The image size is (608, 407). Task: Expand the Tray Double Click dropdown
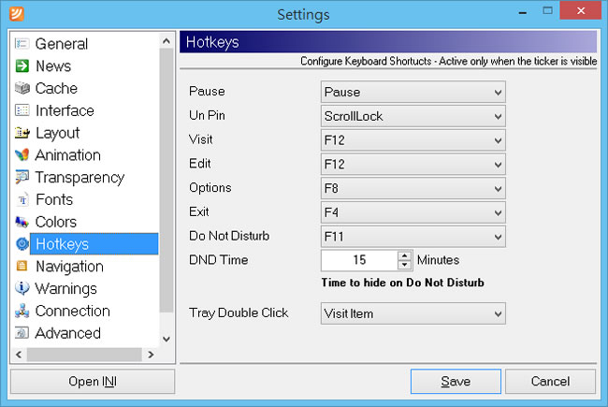[x=413, y=313]
